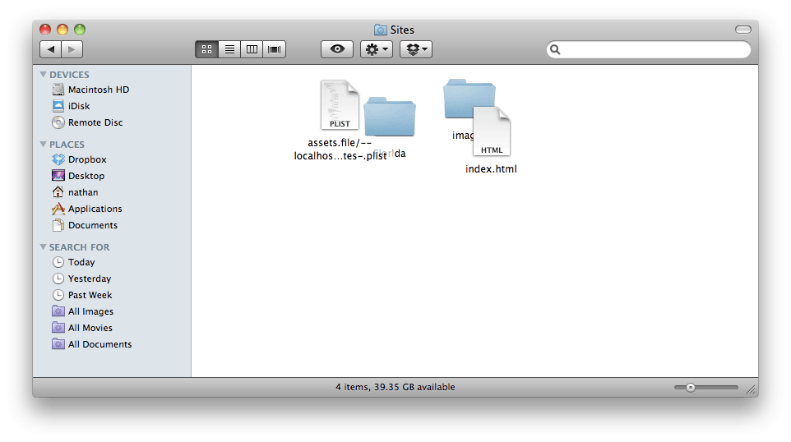This screenshot has height=442, width=791.
Task: Switch to column view
Action: 252,49
